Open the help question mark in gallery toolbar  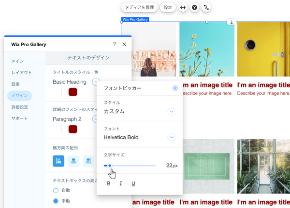click(x=194, y=7)
